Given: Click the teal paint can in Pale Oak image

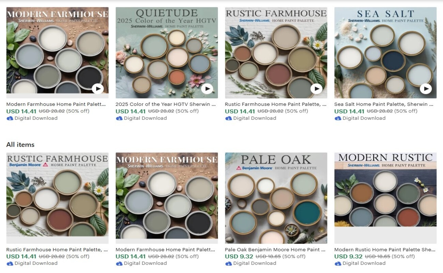Looking at the screenshot, I should tap(307, 213).
